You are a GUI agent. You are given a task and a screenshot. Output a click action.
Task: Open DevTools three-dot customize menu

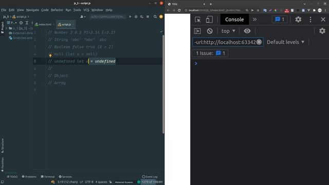point(310,20)
